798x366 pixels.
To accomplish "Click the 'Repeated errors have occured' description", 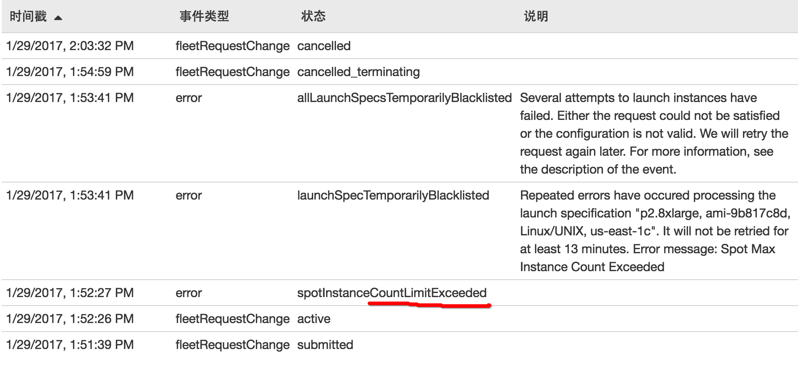I will [654, 231].
